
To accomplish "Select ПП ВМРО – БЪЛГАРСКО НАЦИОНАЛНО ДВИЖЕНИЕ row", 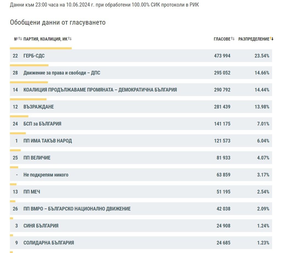I will point(77,209).
